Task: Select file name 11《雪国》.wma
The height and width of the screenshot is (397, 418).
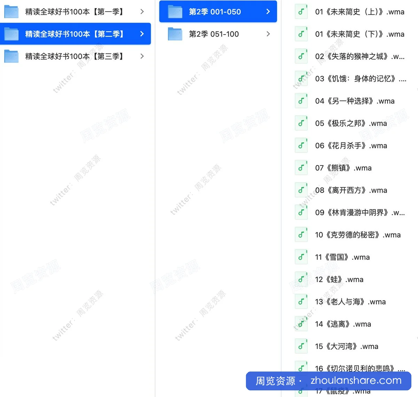Action: coord(342,257)
